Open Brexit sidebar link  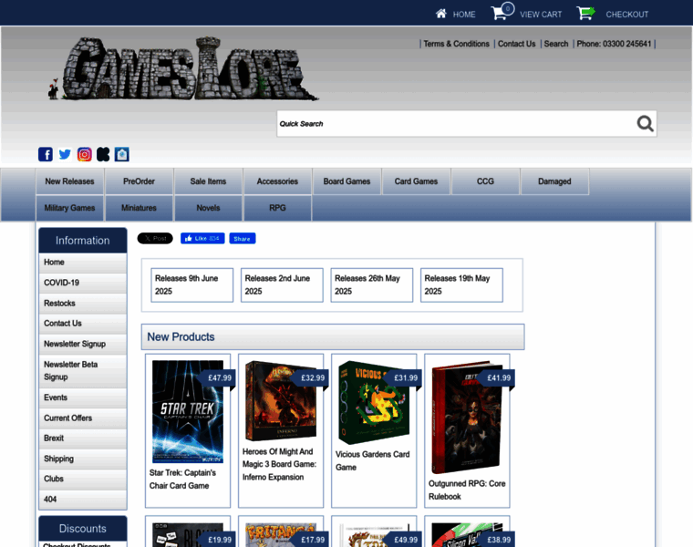pos(83,439)
